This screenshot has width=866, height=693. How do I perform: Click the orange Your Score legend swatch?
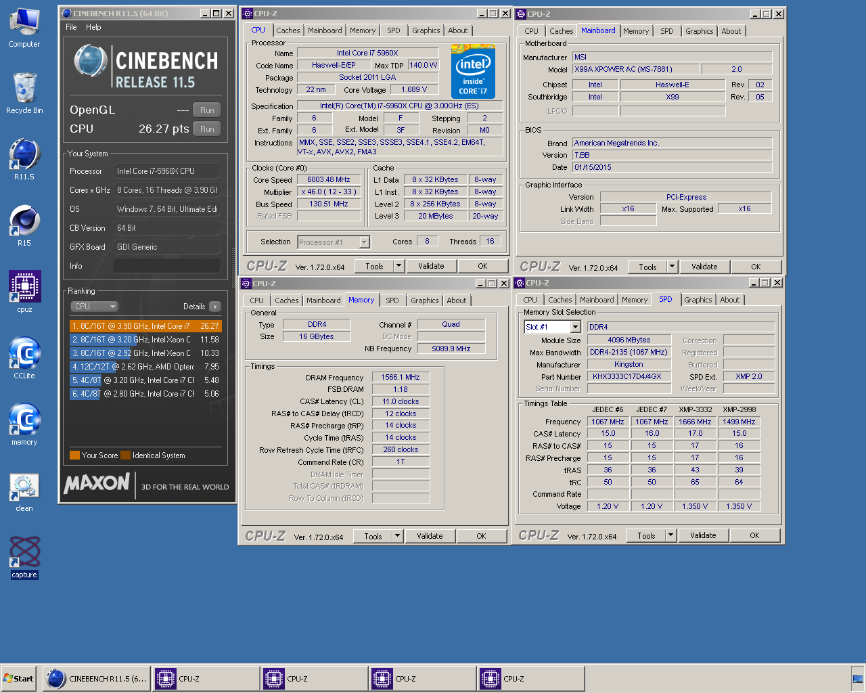pos(74,455)
